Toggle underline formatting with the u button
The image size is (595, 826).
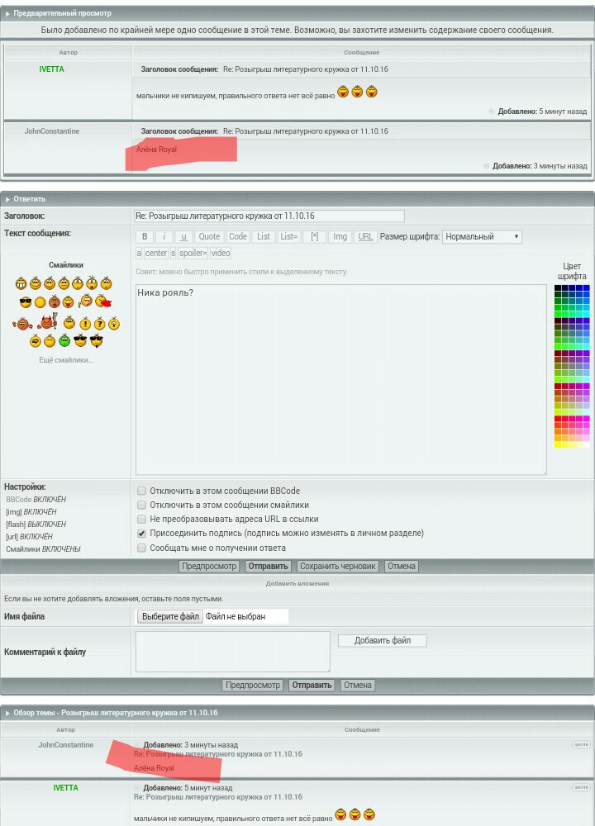point(183,236)
